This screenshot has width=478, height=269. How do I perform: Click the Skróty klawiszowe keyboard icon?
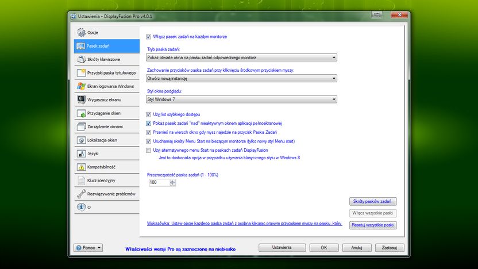81,59
